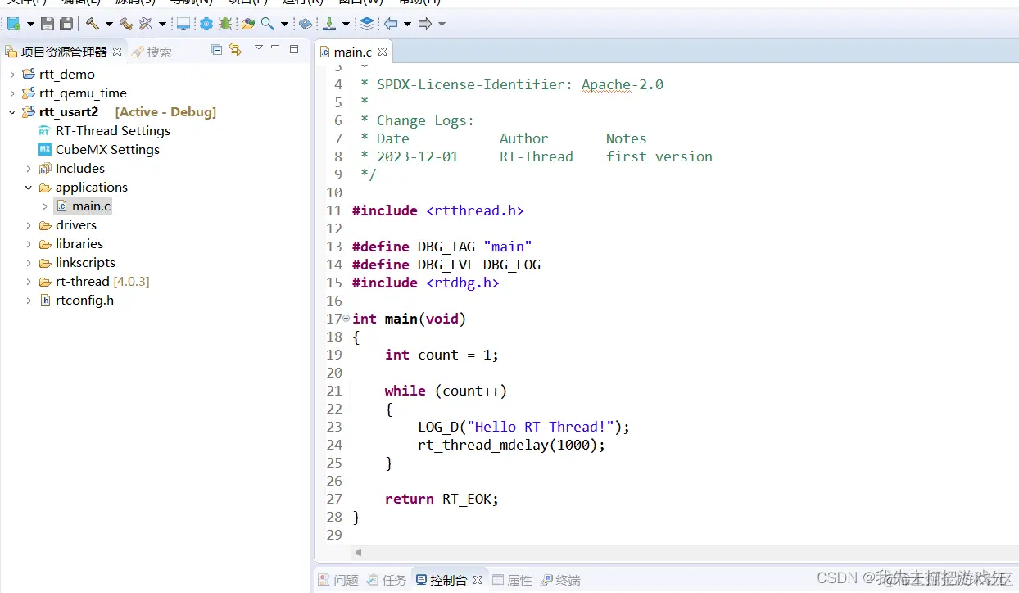Expand the linkscripts folder
This screenshot has width=1019, height=593.
coord(29,262)
